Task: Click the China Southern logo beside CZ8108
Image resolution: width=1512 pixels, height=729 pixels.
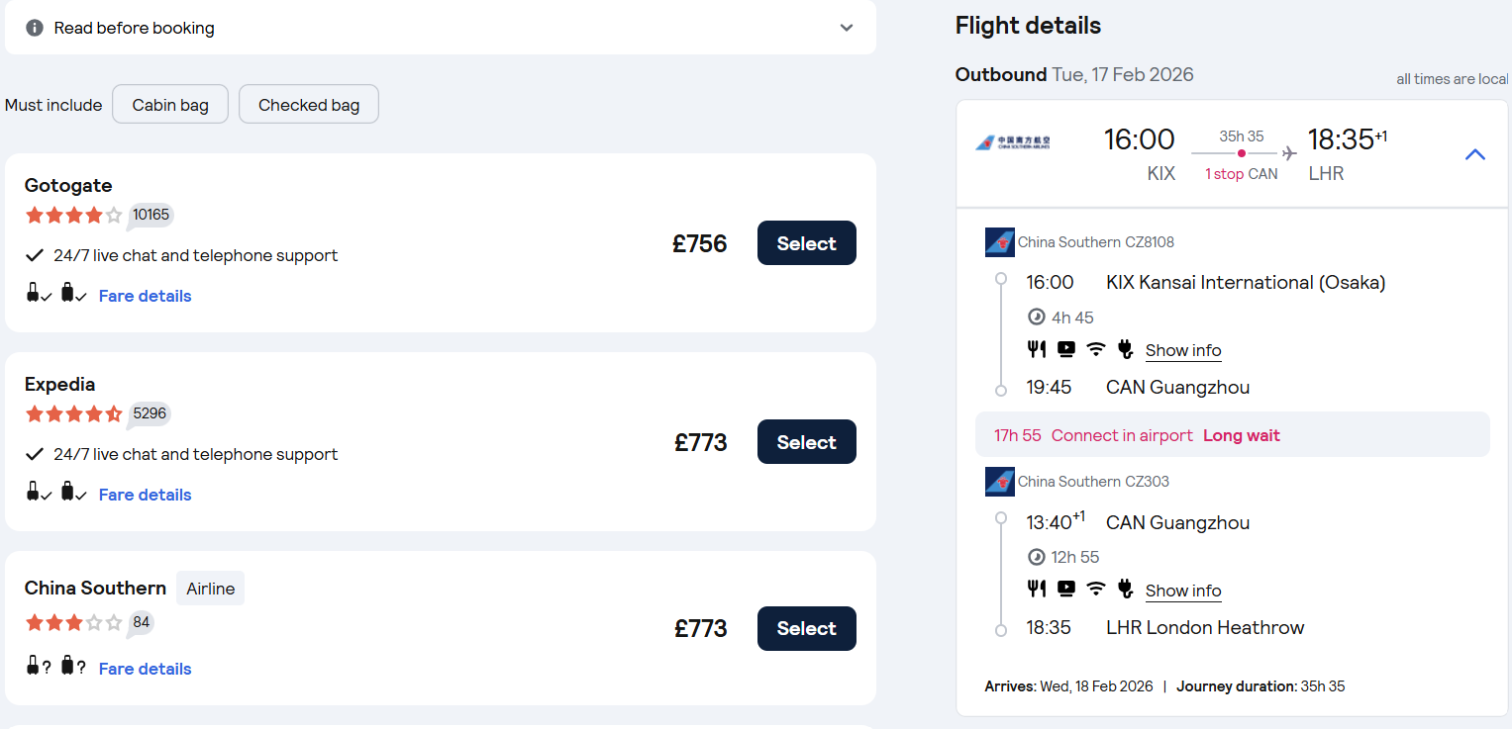Action: [x=1000, y=242]
